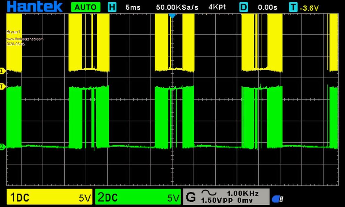Open the 5ms timebase setting
Image resolution: width=345 pixels, height=207 pixels.
(x=133, y=7)
